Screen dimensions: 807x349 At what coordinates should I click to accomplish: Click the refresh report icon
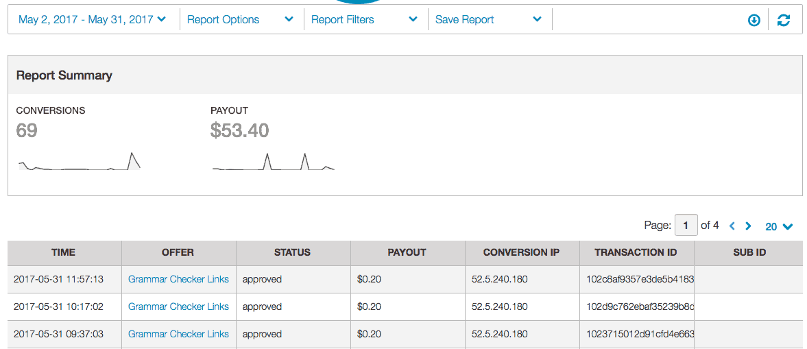[784, 21]
